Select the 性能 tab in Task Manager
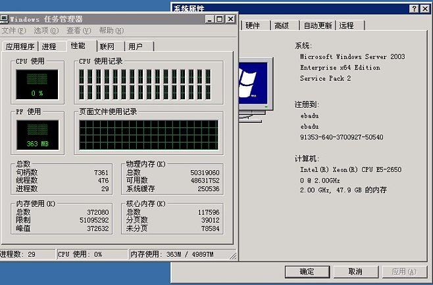 [x=82, y=45]
